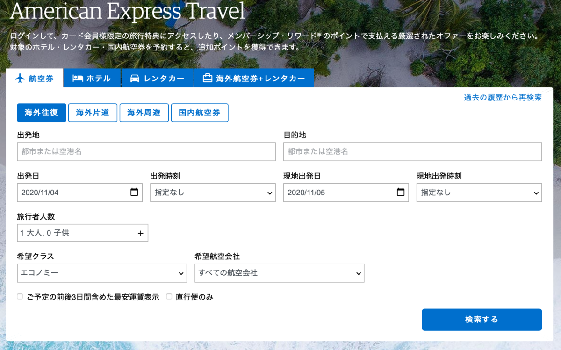Image resolution: width=561 pixels, height=350 pixels.
Task: Open the 現地出発時刻 dropdown
Action: pos(479,193)
